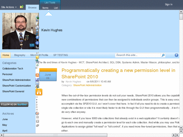Click SharePoint Administration in the post Category line

[87, 85]
